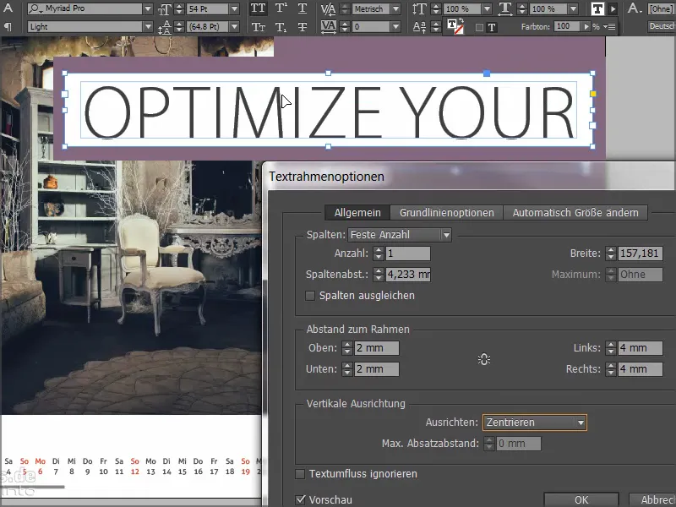This screenshot has height=507, width=676.
Task: Apply Underline formatting
Action: point(303,8)
